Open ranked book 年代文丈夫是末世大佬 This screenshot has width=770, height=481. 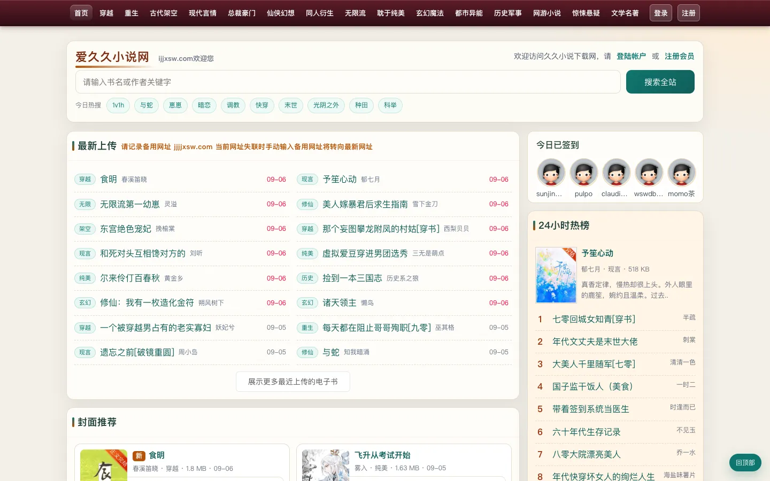pos(595,342)
